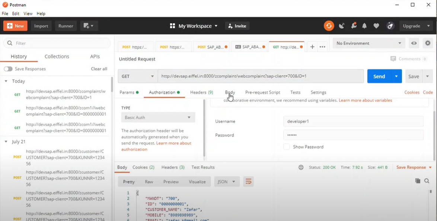The image size is (437, 221).
Task: Click the blue Send button
Action: (379, 76)
